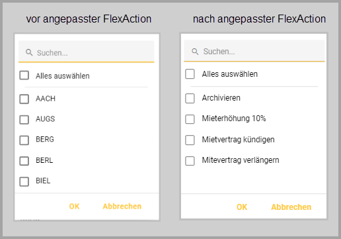Select the Archivieren checkbox
Screen dimensions: 341x239
190,99
